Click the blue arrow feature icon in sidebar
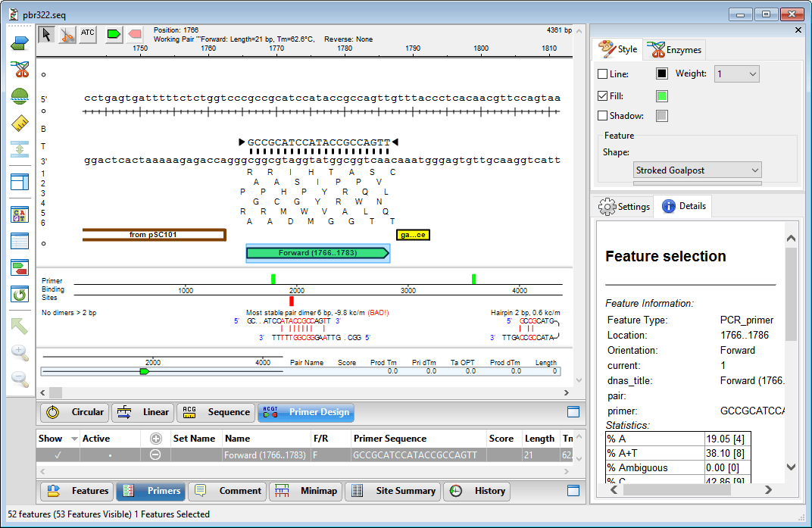Viewport: 812px width, 528px height. 20,43
